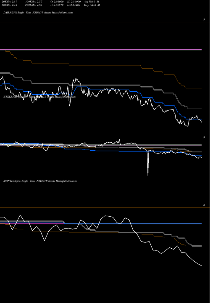The image size is (210, 303).
Task: Select the 200EMA value text
Action: click(x=34, y=5)
